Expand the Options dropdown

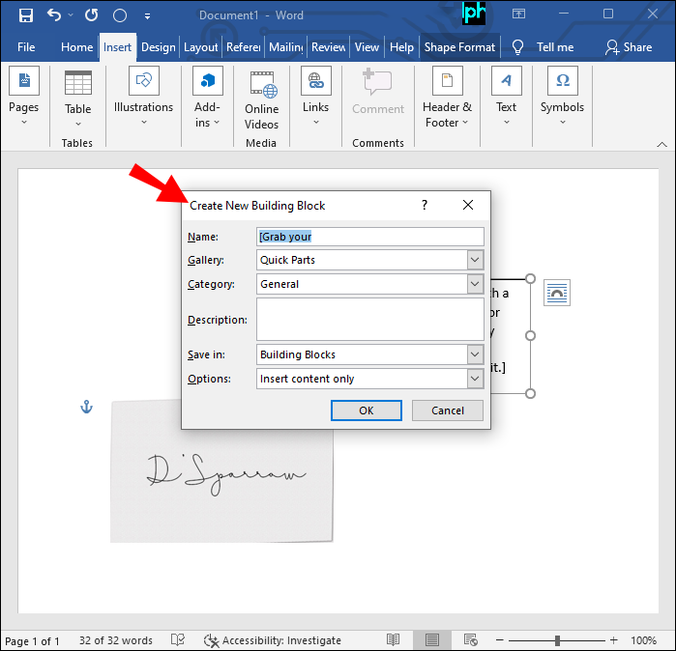point(474,379)
